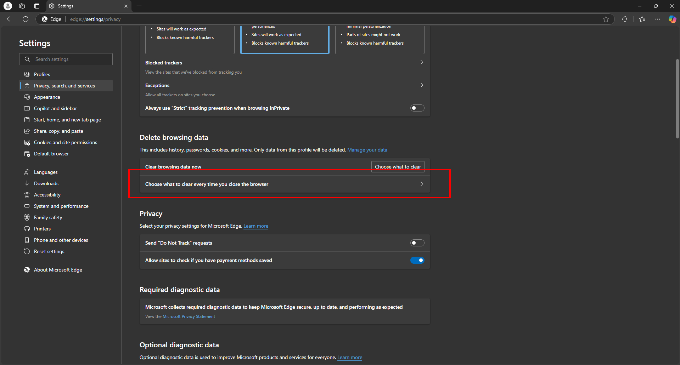Open Settings and more ellipsis menu

tap(658, 19)
